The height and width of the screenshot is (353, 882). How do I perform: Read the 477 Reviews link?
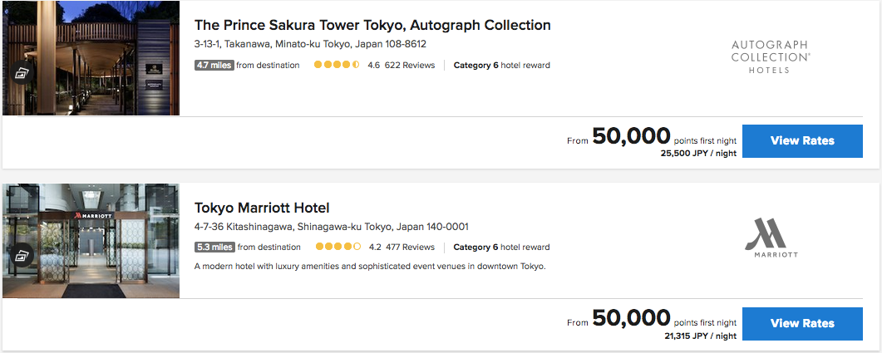pos(410,247)
